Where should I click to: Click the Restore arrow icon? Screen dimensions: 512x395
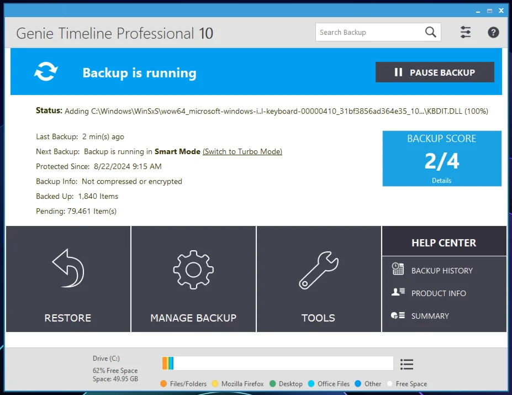tap(68, 269)
